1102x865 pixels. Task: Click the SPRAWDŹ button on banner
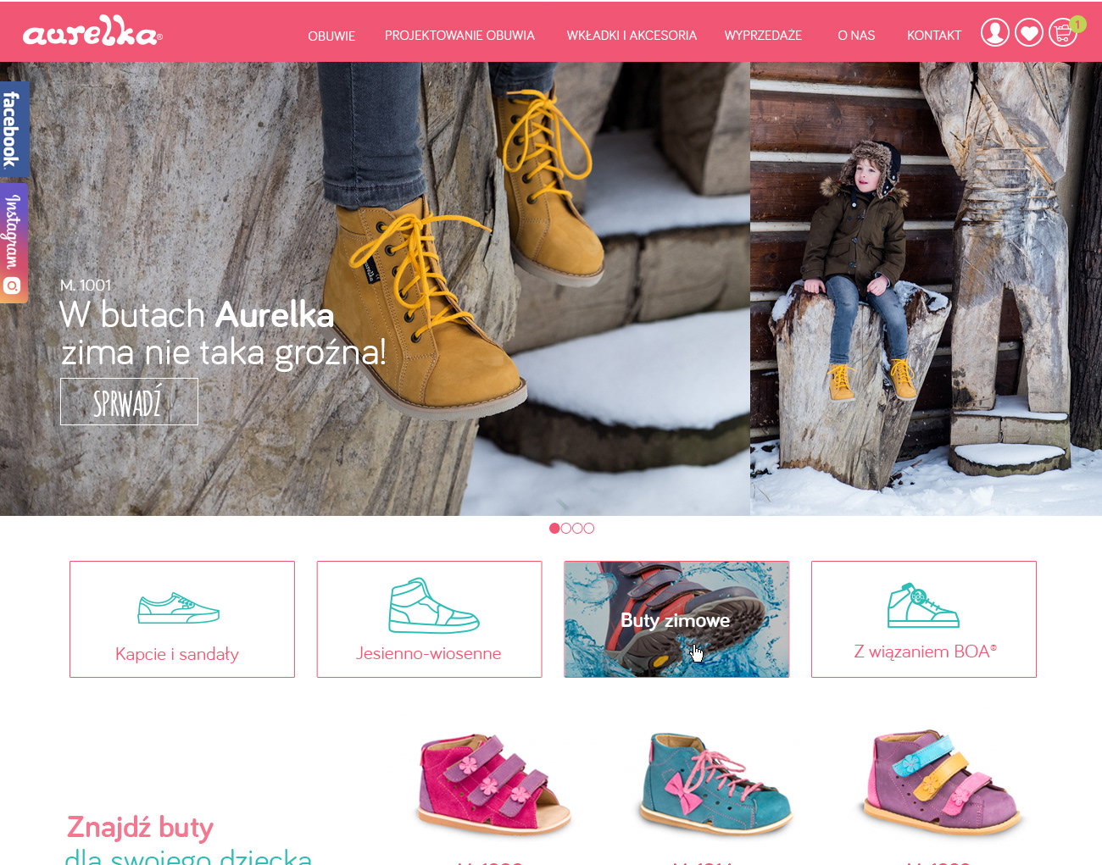click(129, 402)
